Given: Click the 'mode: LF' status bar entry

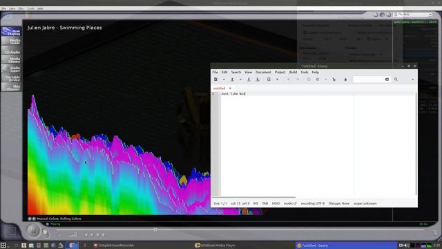Looking at the screenshot, I should [290, 203].
